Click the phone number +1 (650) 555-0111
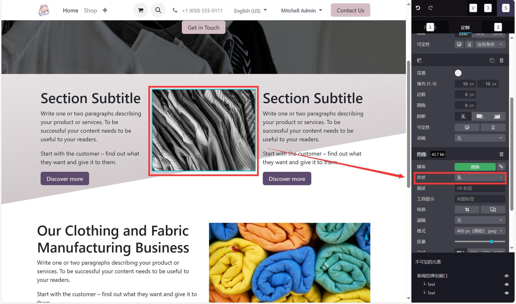516x304 pixels. pos(202,10)
